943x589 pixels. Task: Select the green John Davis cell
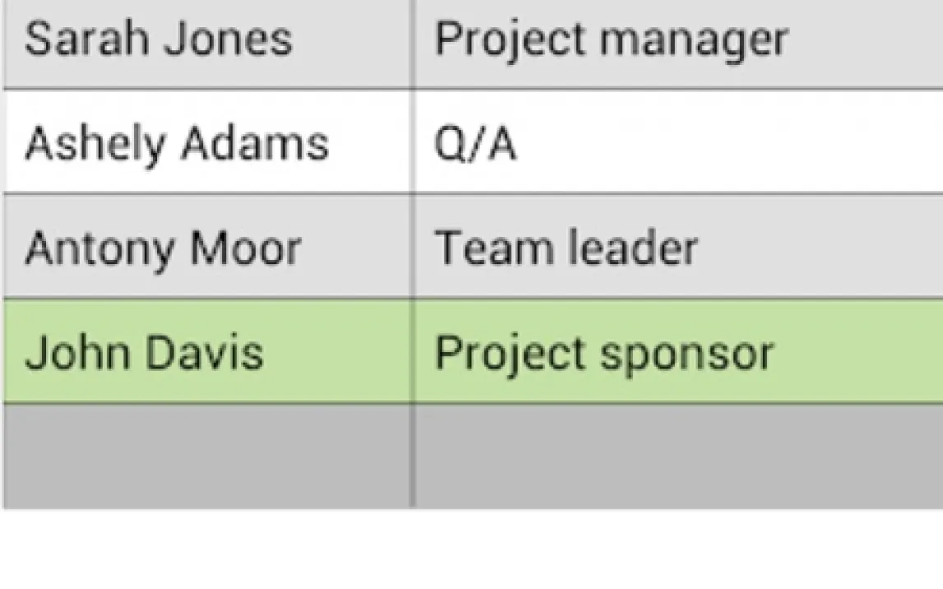[x=206, y=352]
